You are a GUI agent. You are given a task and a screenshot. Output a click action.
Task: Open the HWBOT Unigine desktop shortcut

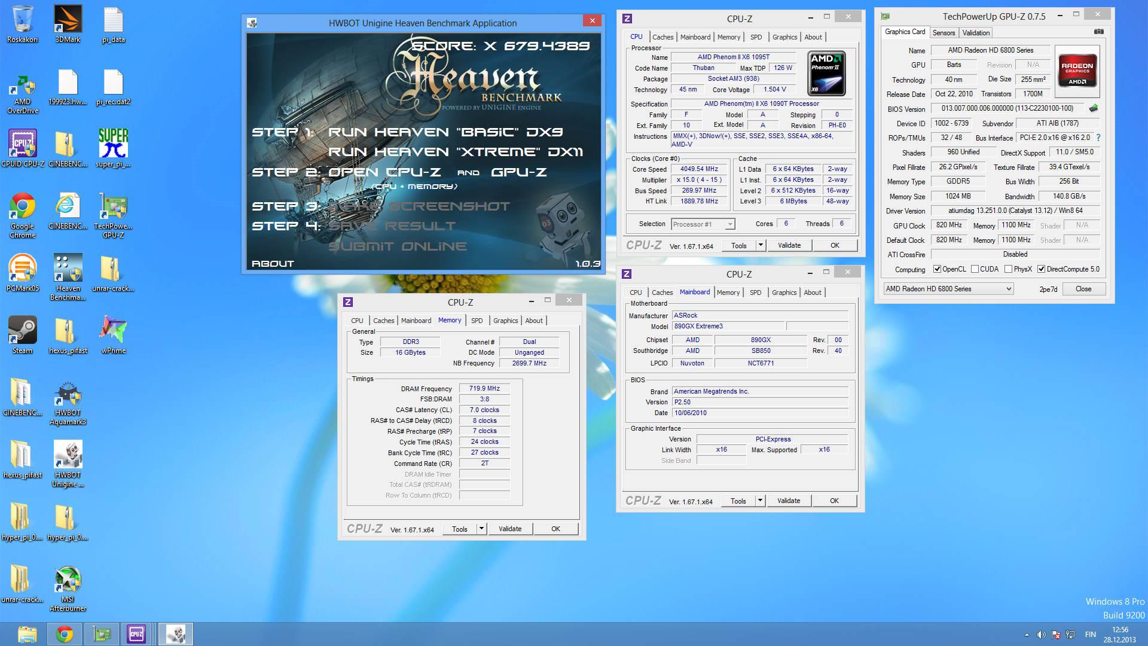(68, 465)
